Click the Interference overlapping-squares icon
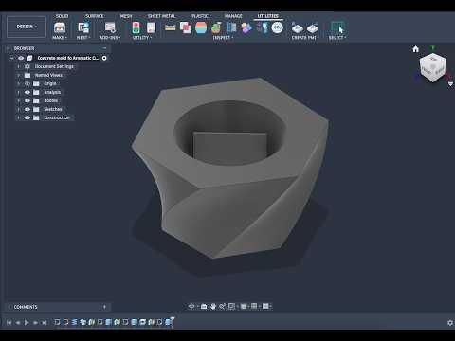455x341 pixels. [186, 27]
